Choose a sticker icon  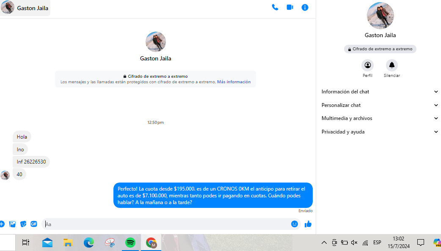point(23,224)
